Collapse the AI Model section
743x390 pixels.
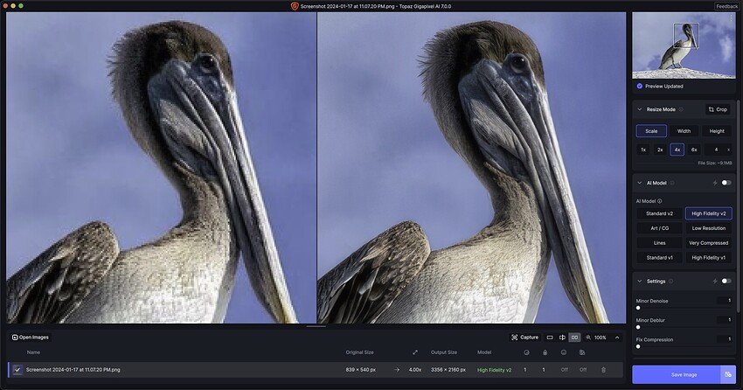640,183
